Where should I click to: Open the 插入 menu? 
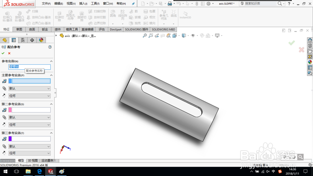click(x=83, y=3)
